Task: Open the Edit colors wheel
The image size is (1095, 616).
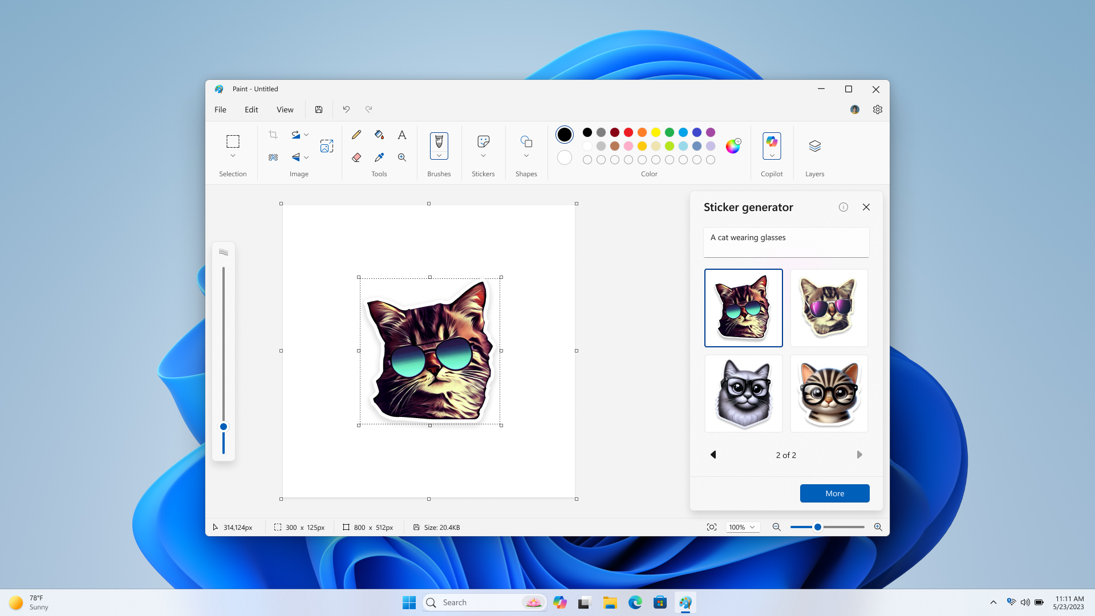Action: pos(733,147)
